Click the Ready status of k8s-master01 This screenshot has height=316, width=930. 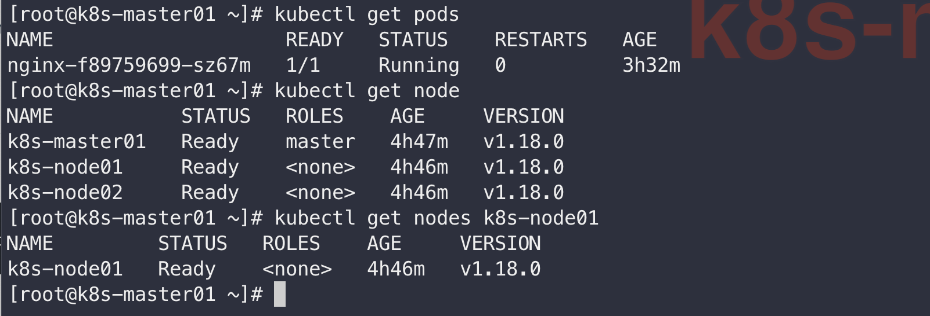point(210,142)
